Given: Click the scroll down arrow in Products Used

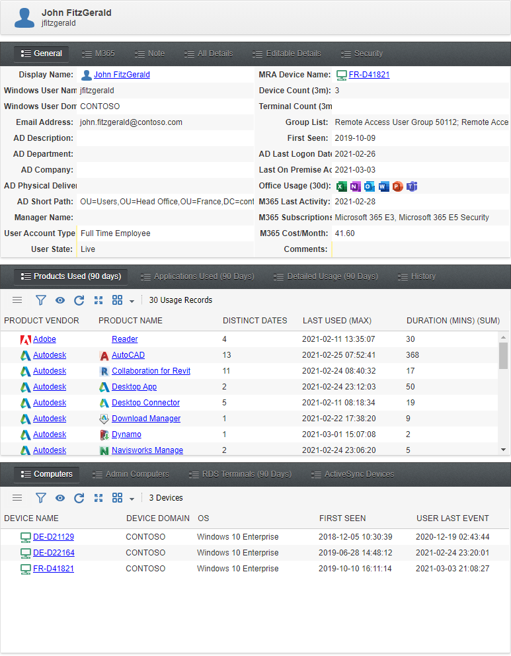Looking at the screenshot, I should tap(504, 450).
